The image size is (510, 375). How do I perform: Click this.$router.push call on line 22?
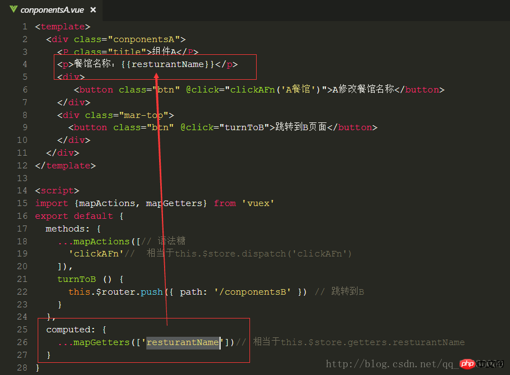pos(115,292)
